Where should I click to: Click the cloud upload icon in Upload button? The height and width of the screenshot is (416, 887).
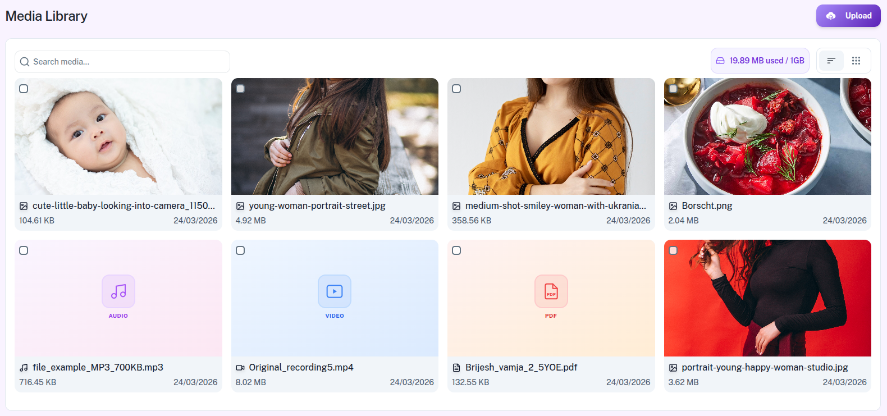831,16
